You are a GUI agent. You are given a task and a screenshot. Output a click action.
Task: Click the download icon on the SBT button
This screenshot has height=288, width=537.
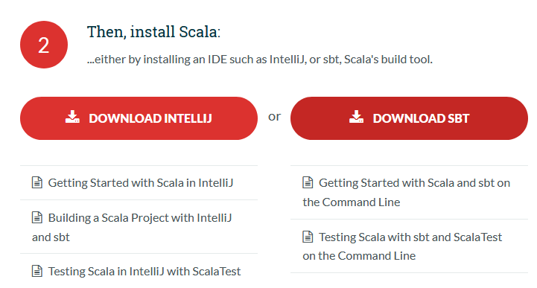click(356, 117)
